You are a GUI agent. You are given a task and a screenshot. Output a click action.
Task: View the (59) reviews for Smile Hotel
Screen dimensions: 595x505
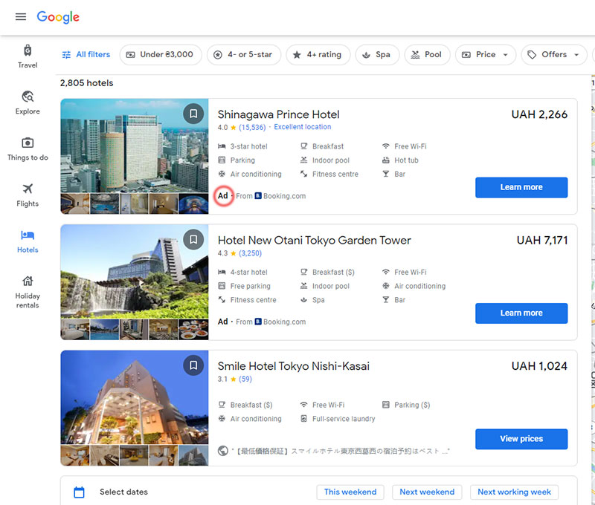pos(245,379)
